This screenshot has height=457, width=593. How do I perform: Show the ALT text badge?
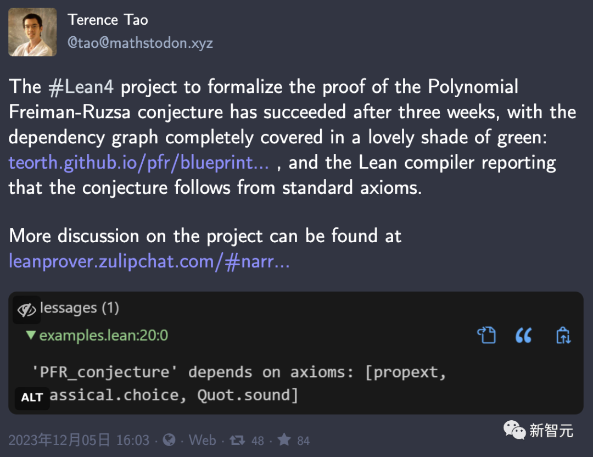coord(32,398)
